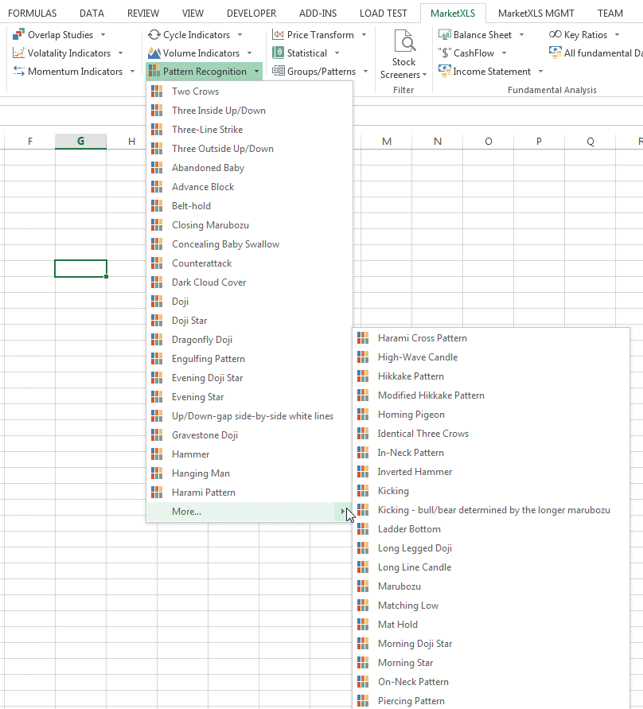Select Three-Line Strike from the pattern menu
Viewport: 643px width, 709px height.
(249, 130)
